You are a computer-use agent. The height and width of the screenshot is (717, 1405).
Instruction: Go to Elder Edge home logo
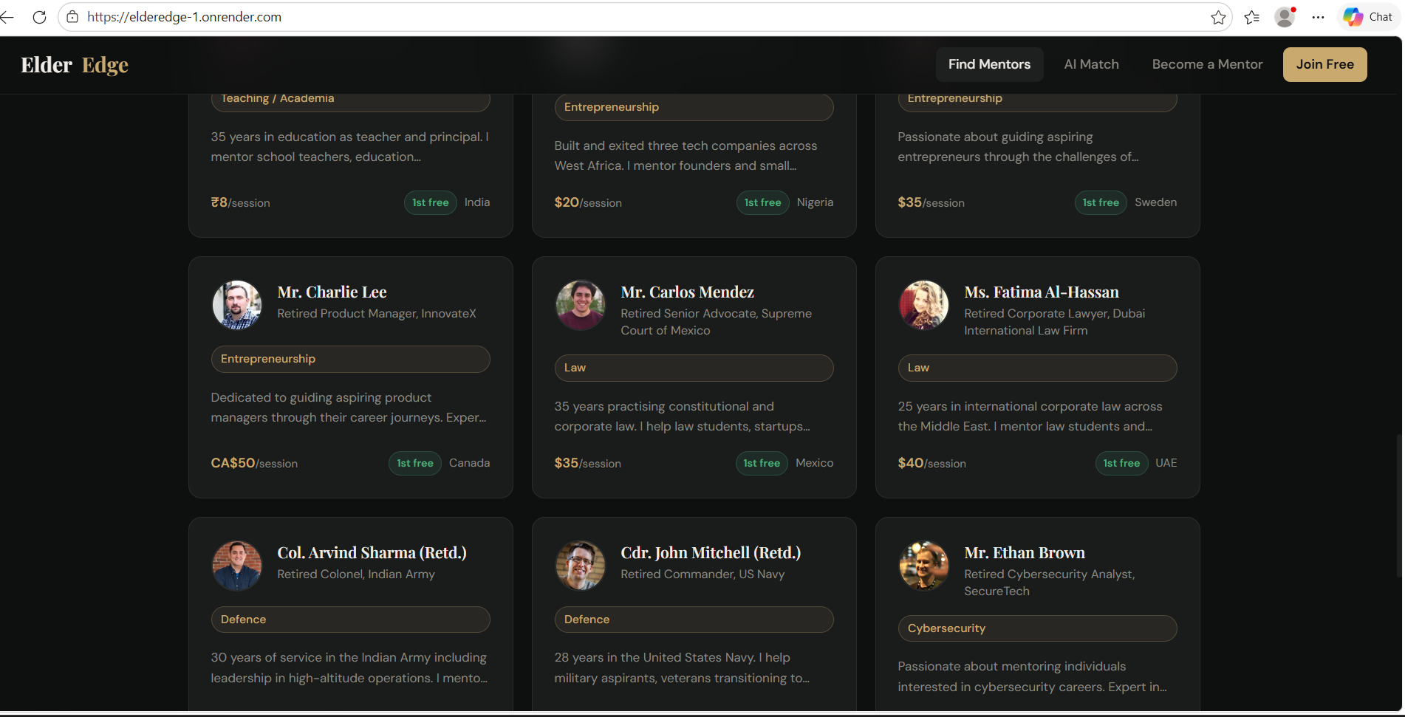point(75,65)
